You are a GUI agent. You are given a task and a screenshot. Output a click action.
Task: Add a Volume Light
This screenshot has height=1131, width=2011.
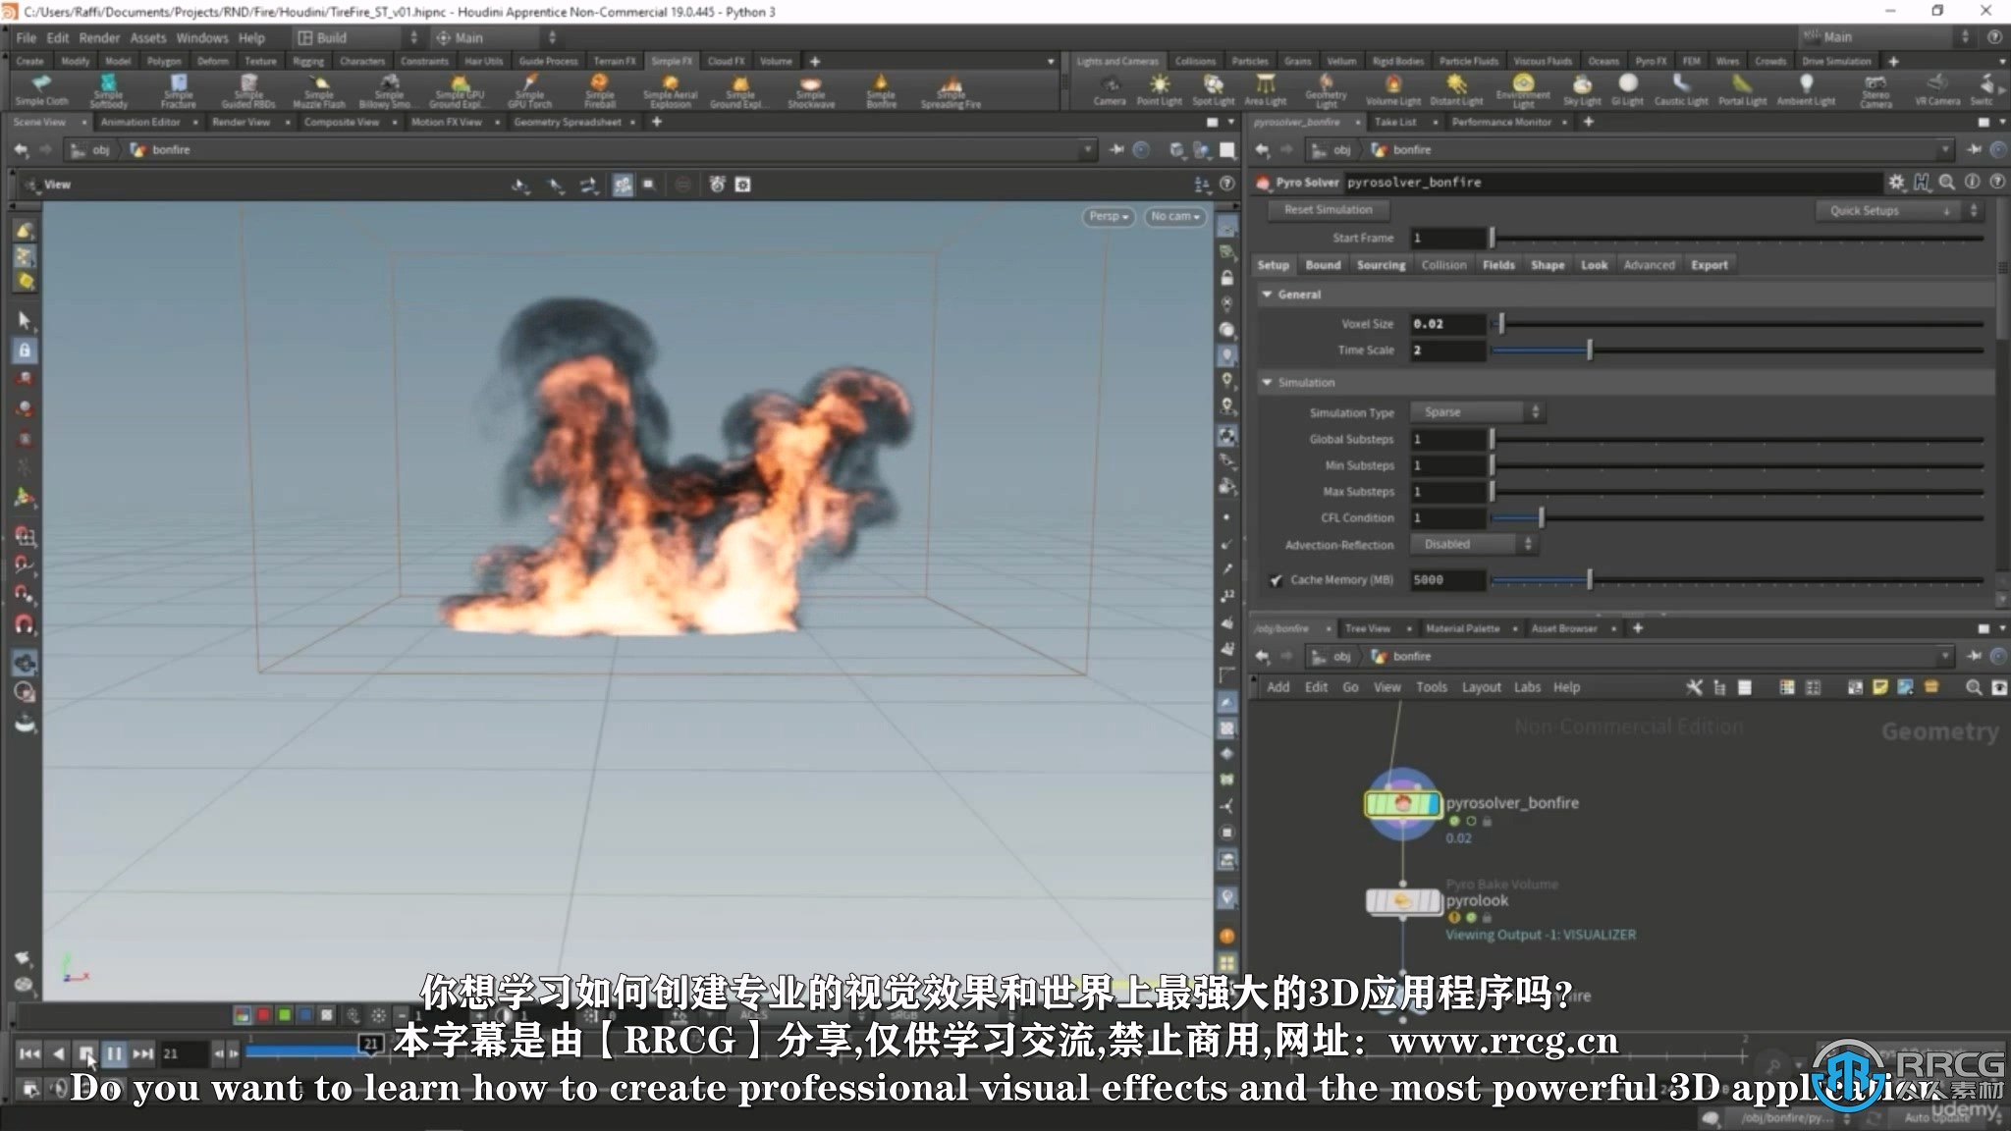[1393, 90]
